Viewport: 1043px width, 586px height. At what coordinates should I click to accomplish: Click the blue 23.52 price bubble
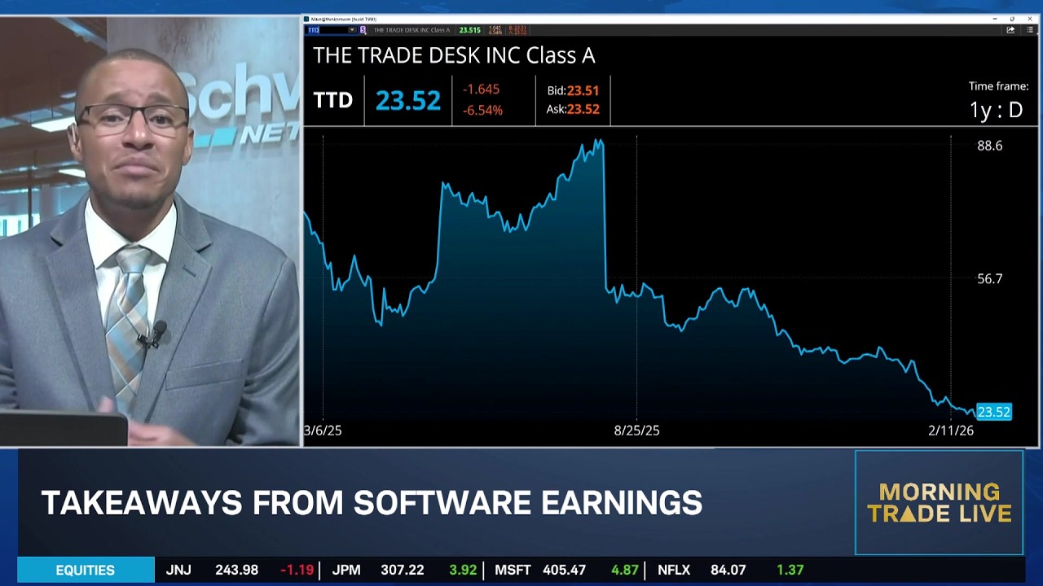993,412
